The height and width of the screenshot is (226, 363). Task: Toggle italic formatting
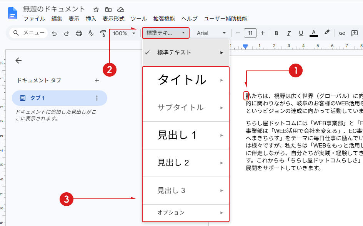click(x=289, y=33)
